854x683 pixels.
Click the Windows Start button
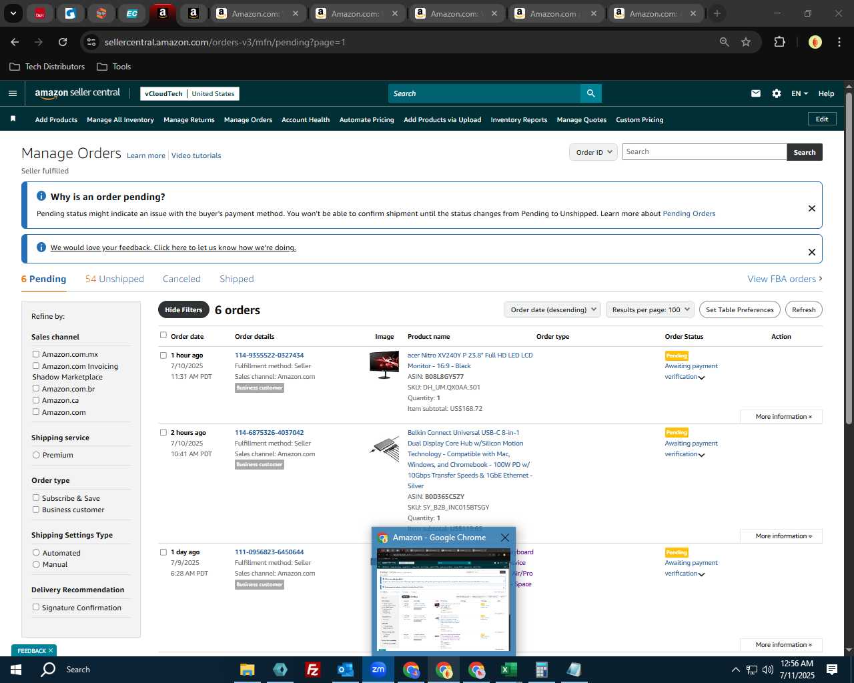click(16, 670)
